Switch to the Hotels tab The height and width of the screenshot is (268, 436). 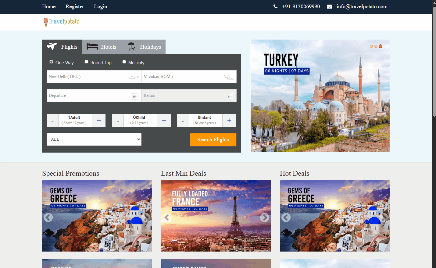click(102, 47)
